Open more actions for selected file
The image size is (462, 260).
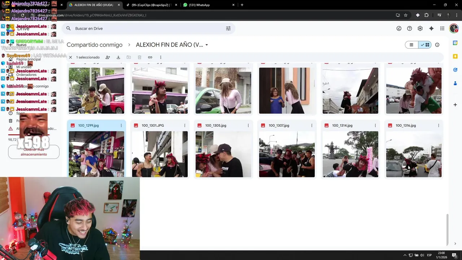[x=161, y=57]
